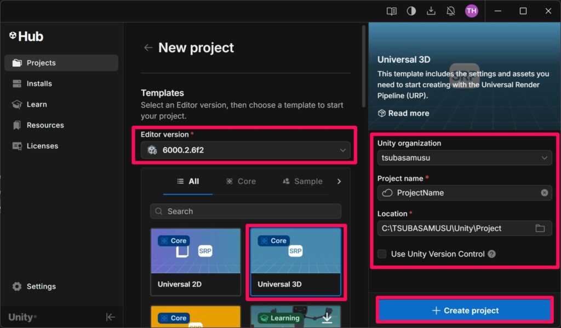561x328 pixels.
Task: Show more template tabs with right chevron
Action: pos(339,181)
